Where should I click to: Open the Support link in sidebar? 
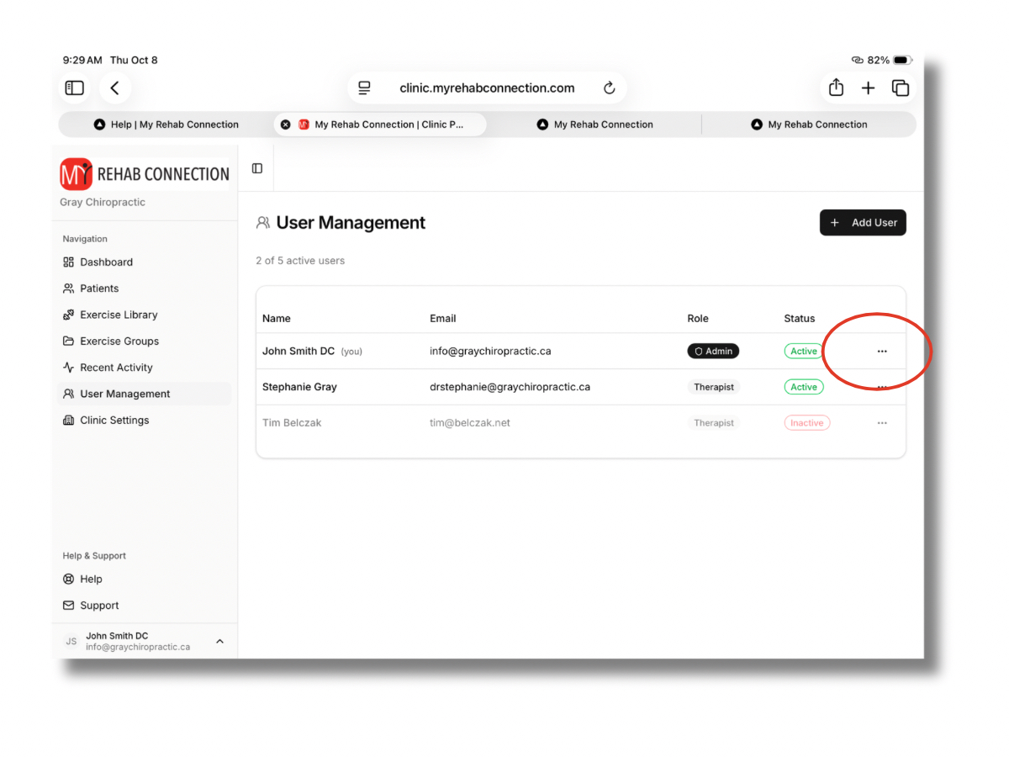145,605
